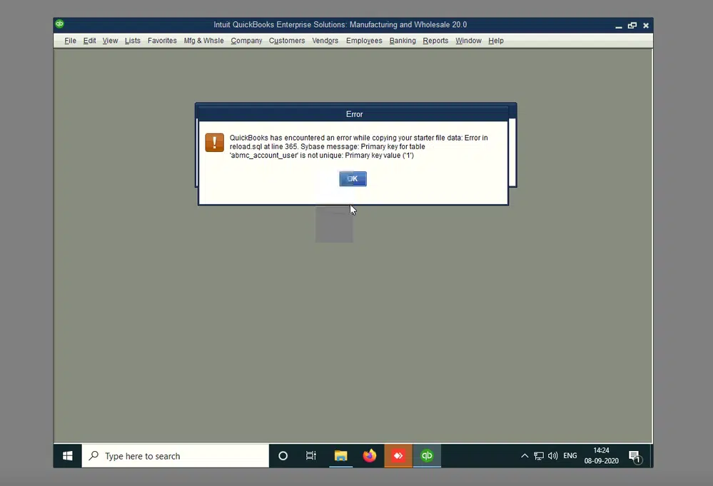713x486 pixels.
Task: Open the Lists menu
Action: coord(132,41)
